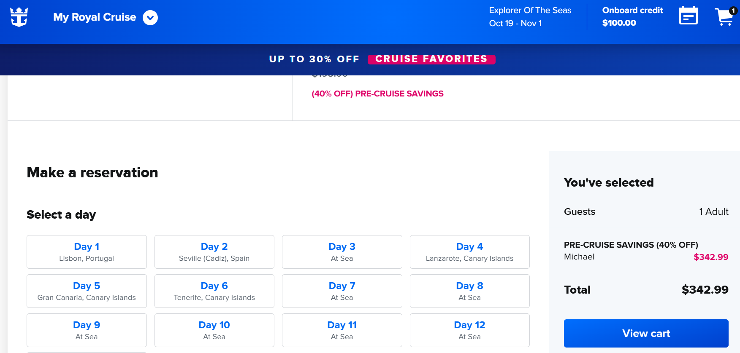
Task: Select Day 10 At Sea
Action: [214, 330]
